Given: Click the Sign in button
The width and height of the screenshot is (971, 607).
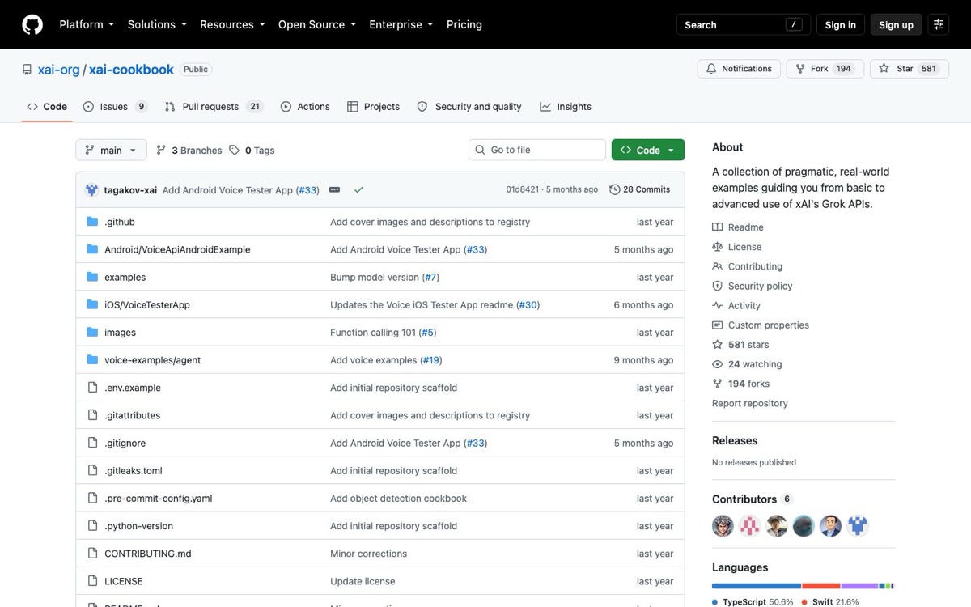Looking at the screenshot, I should click(x=840, y=24).
